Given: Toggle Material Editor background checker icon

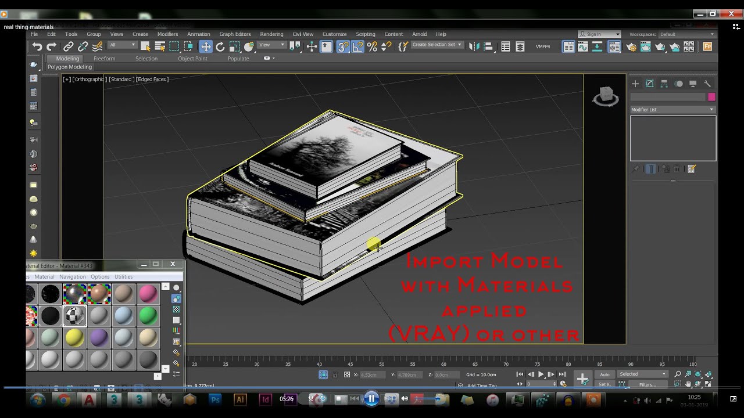Looking at the screenshot, I should coord(177,309).
